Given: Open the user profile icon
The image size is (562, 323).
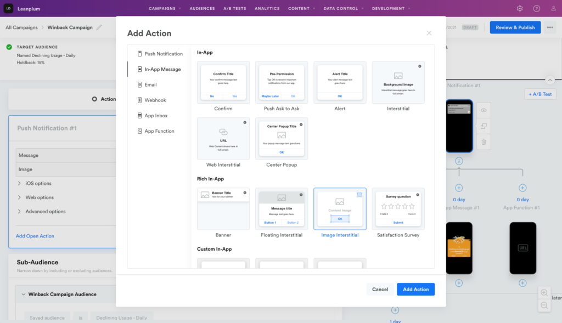Looking at the screenshot, I should coord(552,8).
